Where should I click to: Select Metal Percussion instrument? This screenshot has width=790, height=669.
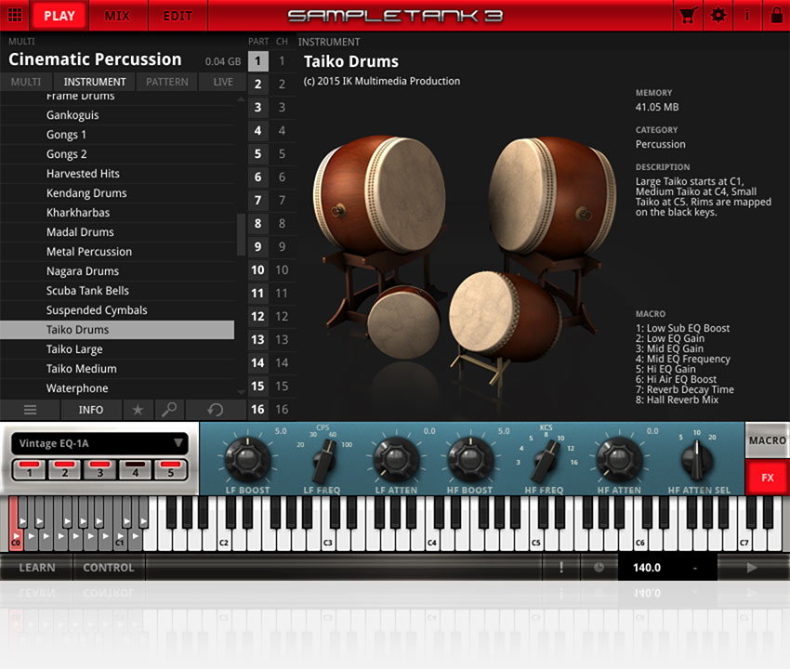click(117, 252)
